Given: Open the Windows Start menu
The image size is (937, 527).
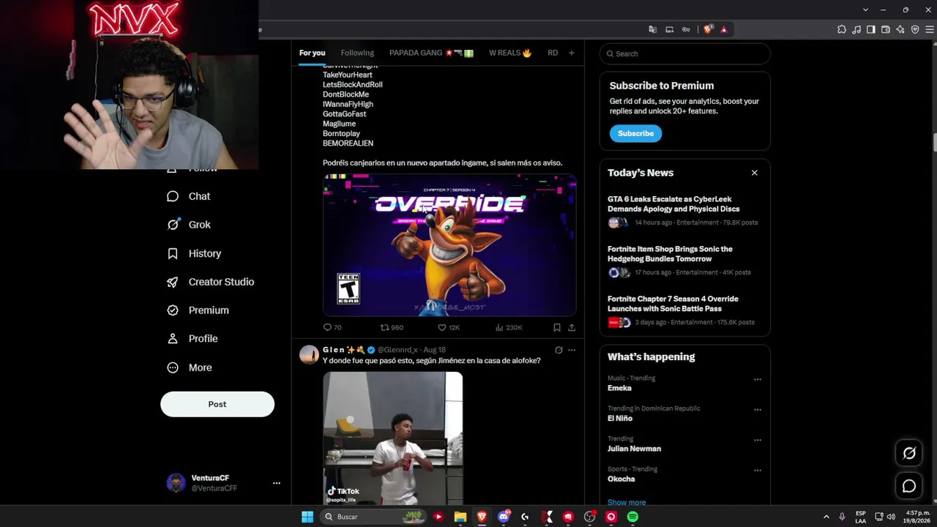Looking at the screenshot, I should click(x=307, y=517).
